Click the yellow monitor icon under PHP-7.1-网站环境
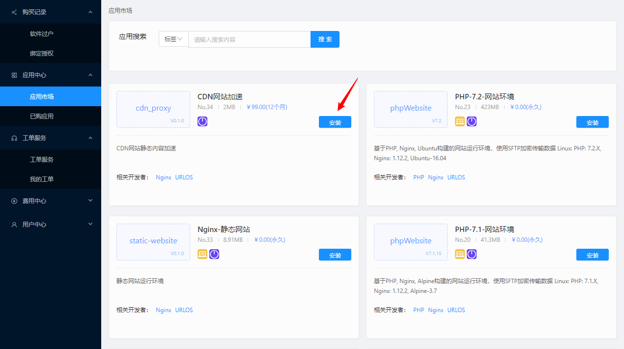624x349 pixels. [460, 254]
